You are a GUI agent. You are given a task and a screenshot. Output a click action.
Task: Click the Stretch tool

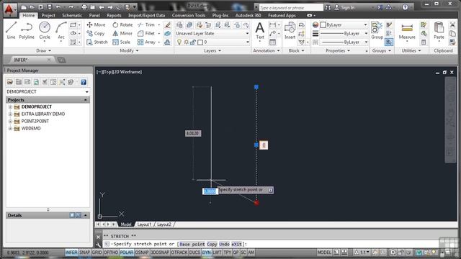point(97,42)
